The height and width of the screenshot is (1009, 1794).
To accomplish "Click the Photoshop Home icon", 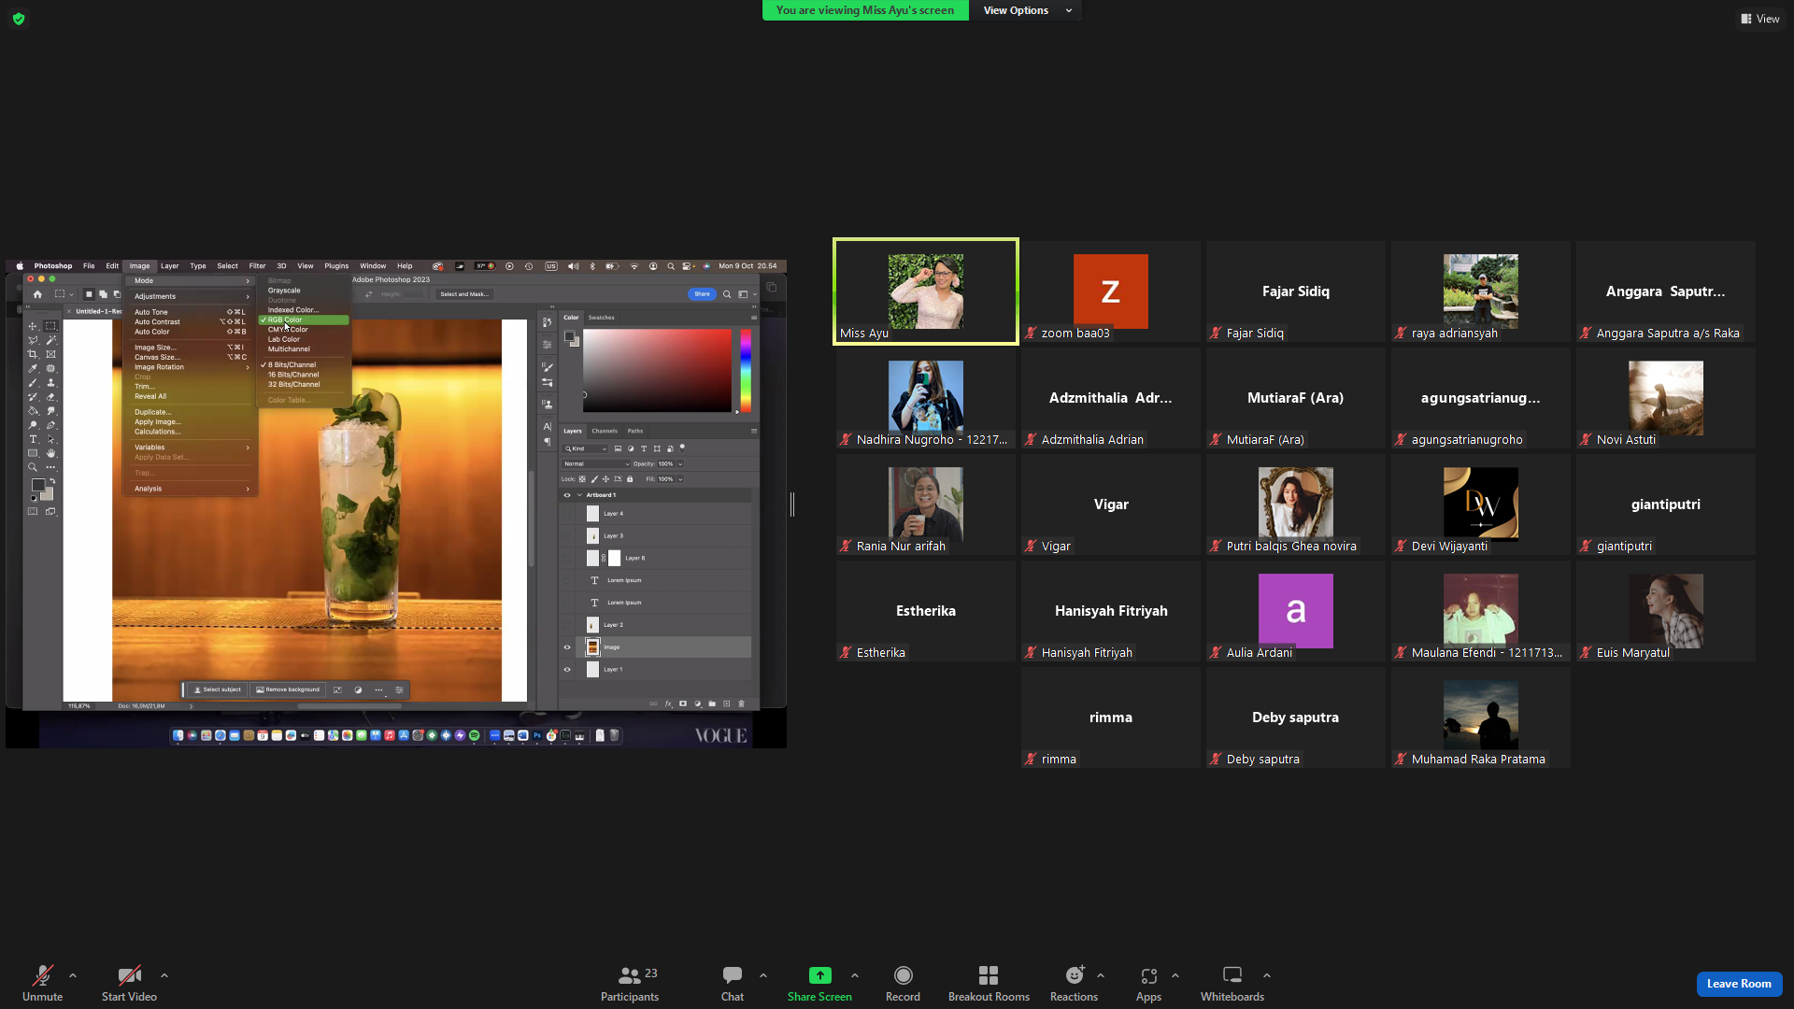I will point(37,294).
